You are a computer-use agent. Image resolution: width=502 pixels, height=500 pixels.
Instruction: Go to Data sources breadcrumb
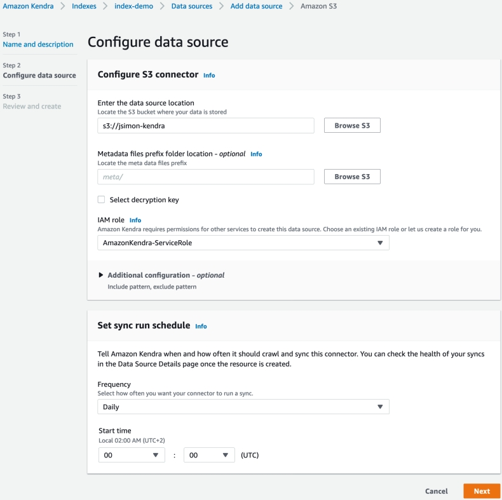(x=191, y=6)
